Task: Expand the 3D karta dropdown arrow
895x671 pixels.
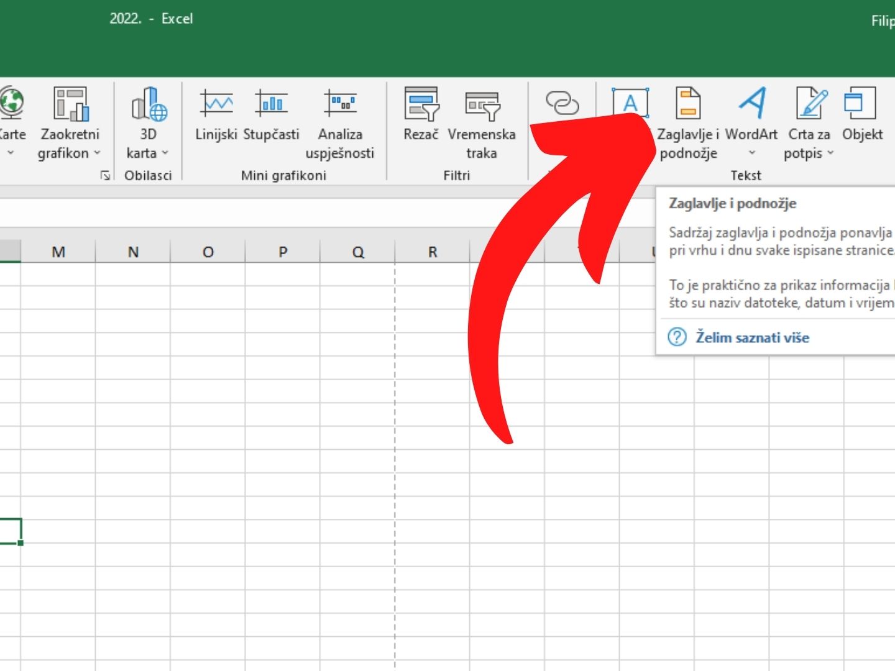Action: [x=165, y=153]
